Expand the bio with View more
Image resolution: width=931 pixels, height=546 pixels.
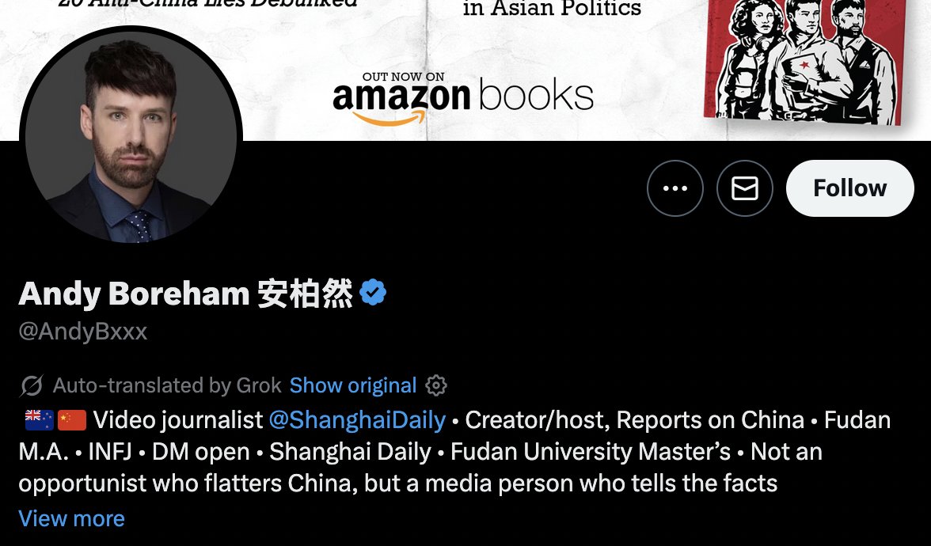pos(72,518)
